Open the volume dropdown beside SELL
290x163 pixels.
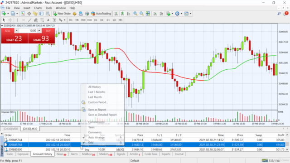coord(16,31)
